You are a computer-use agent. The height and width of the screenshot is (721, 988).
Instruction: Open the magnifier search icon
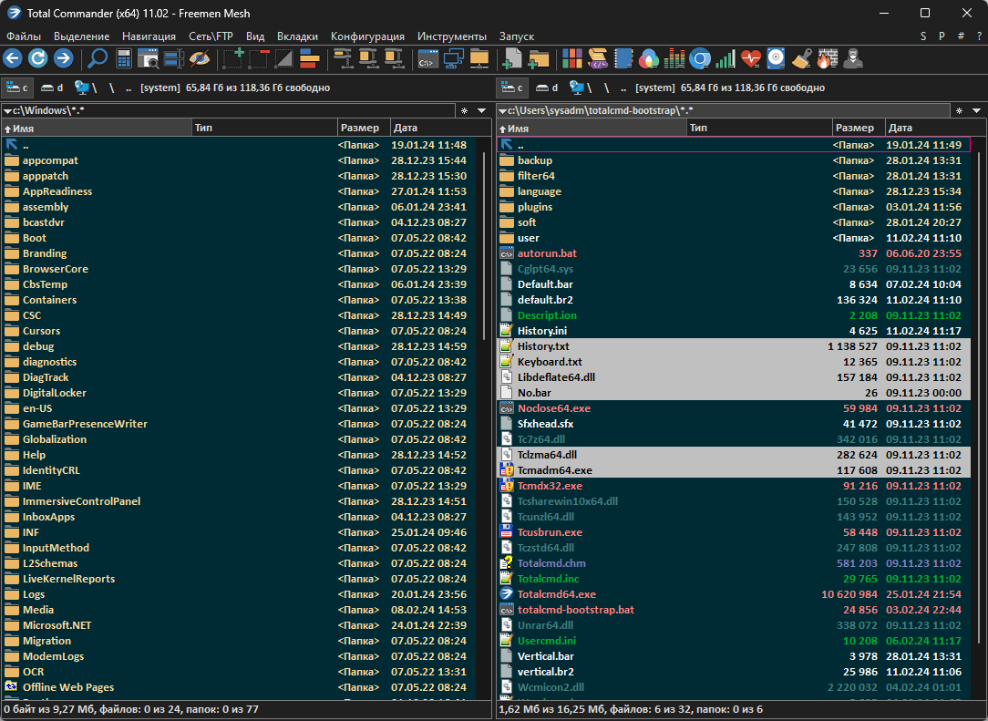(x=97, y=59)
